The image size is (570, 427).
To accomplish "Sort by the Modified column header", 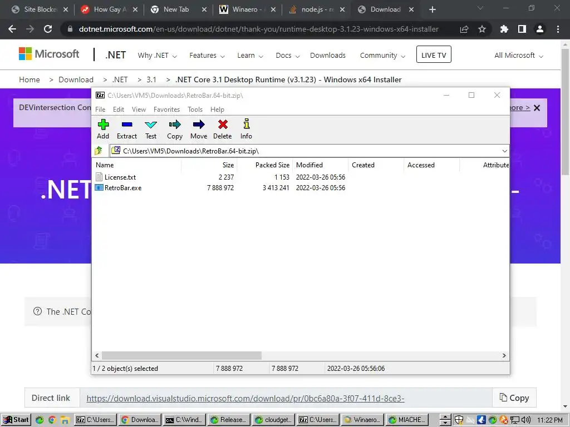I will tap(320, 165).
